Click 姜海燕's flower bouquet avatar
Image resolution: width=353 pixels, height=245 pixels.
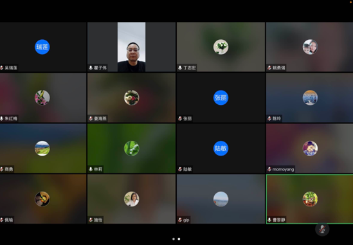point(131,98)
